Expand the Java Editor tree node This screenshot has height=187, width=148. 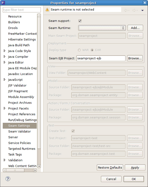click(x=5, y=62)
